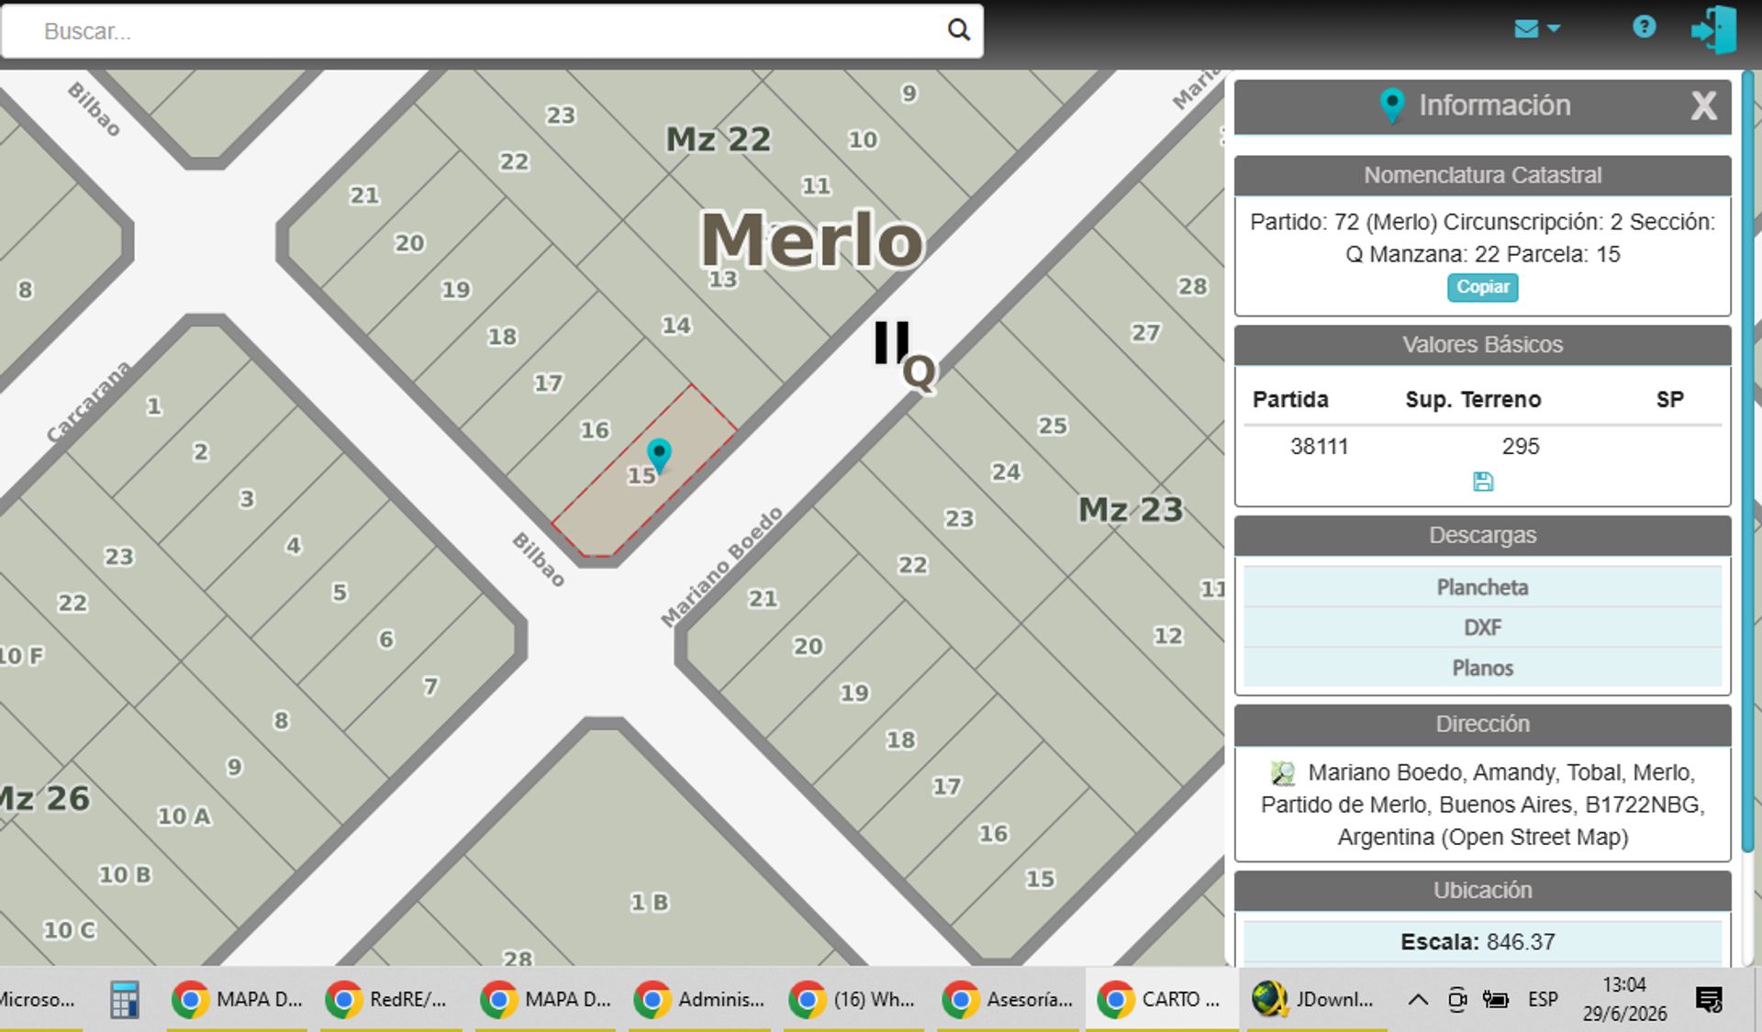Expand the mail dropdown arrow
The width and height of the screenshot is (1762, 1032).
click(x=1554, y=28)
